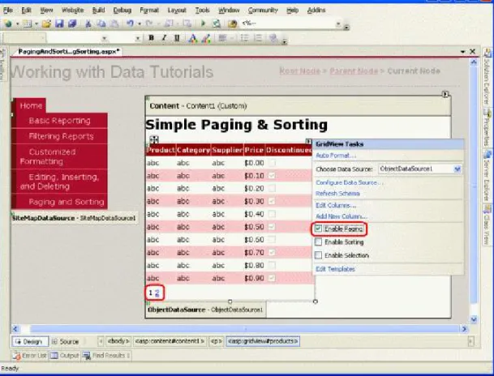Click the green Start Debugging arrow
Viewport: 494px width, 376px height.
coord(203,23)
